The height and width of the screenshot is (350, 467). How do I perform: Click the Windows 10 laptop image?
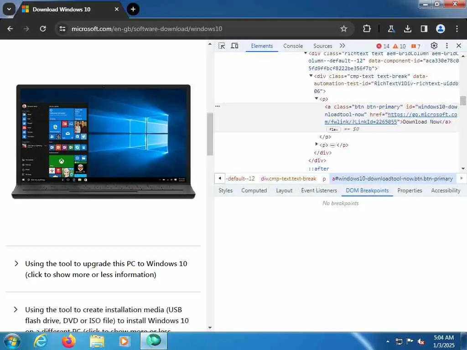pyautogui.click(x=104, y=142)
